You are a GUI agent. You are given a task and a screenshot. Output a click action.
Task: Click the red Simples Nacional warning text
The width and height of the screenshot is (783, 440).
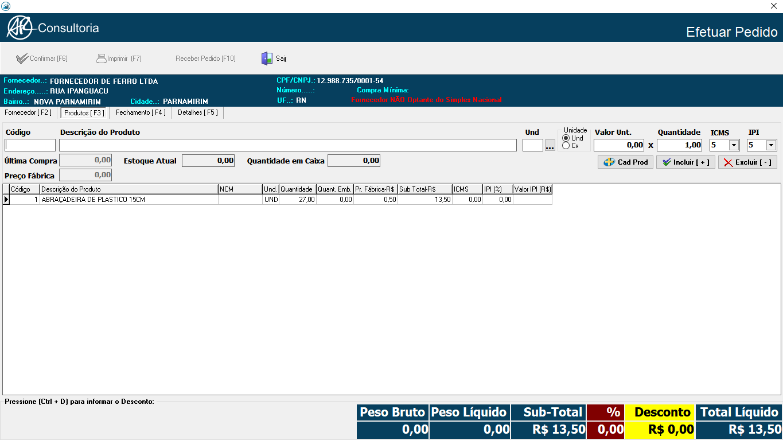tap(426, 100)
